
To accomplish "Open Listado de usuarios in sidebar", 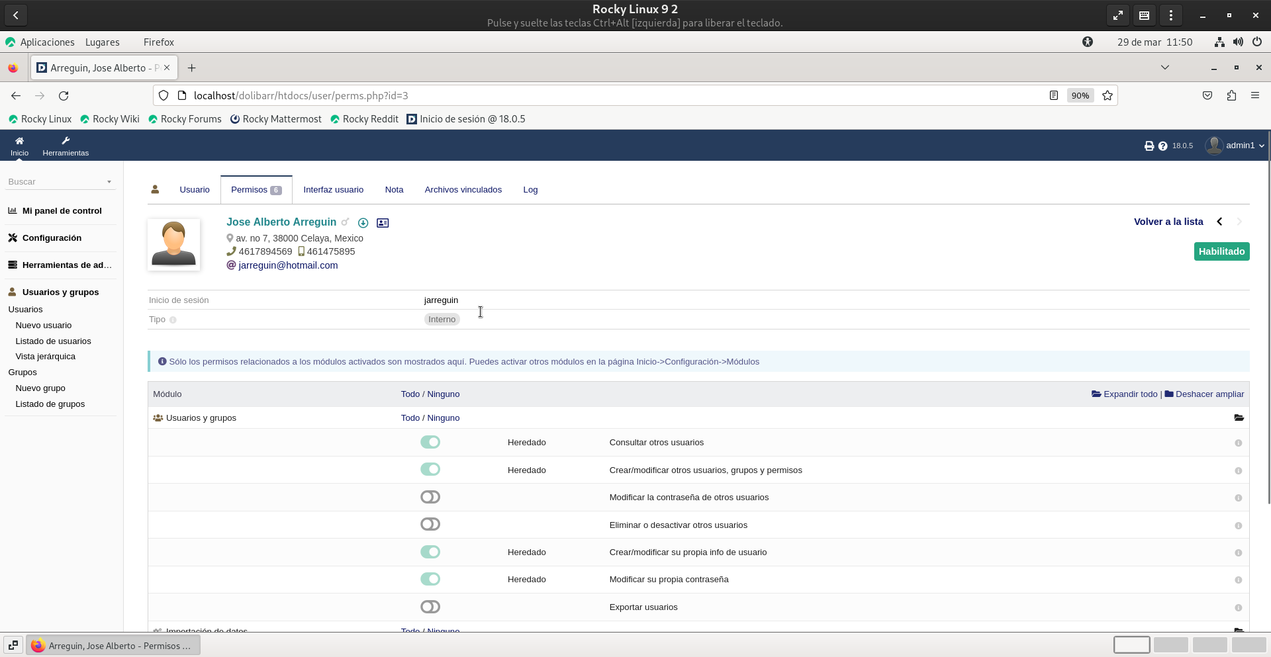I will (x=53, y=341).
